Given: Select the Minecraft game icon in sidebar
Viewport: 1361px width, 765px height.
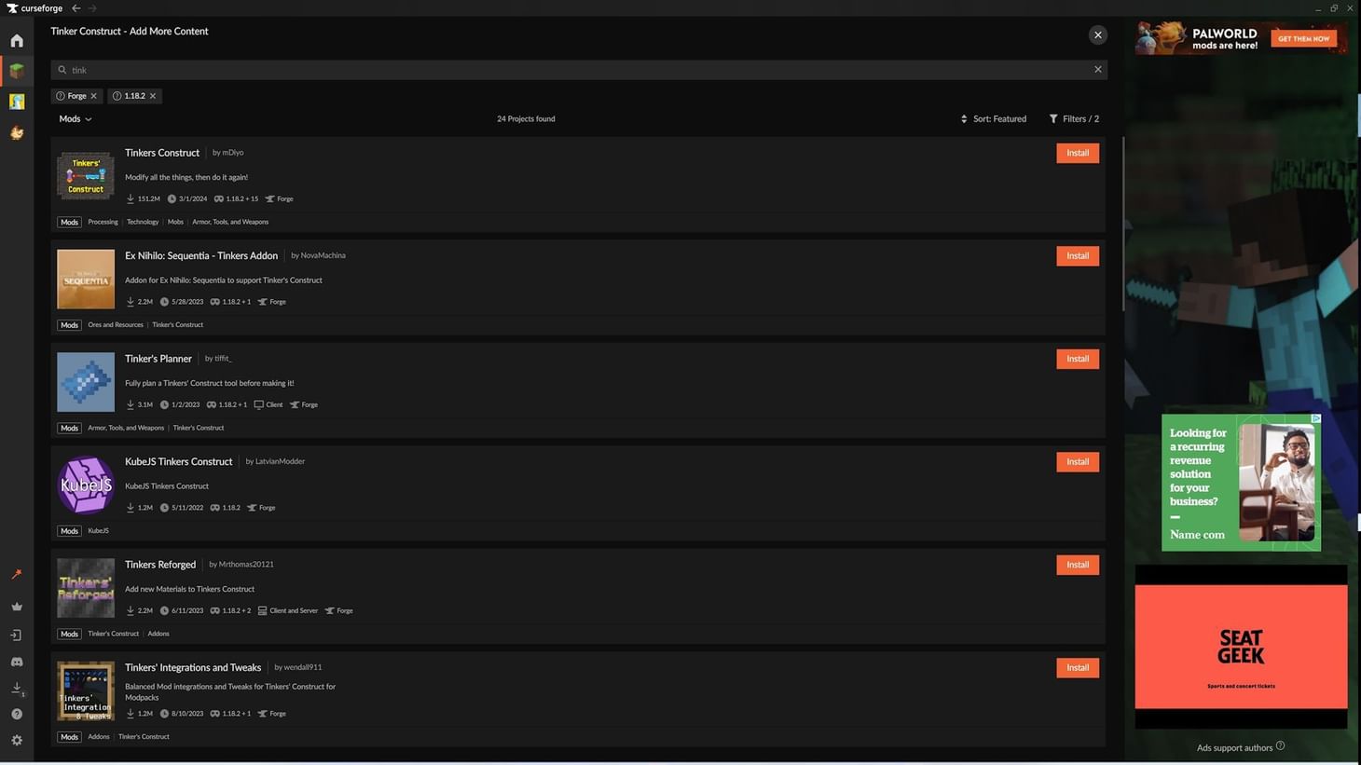Looking at the screenshot, I should pyautogui.click(x=16, y=71).
